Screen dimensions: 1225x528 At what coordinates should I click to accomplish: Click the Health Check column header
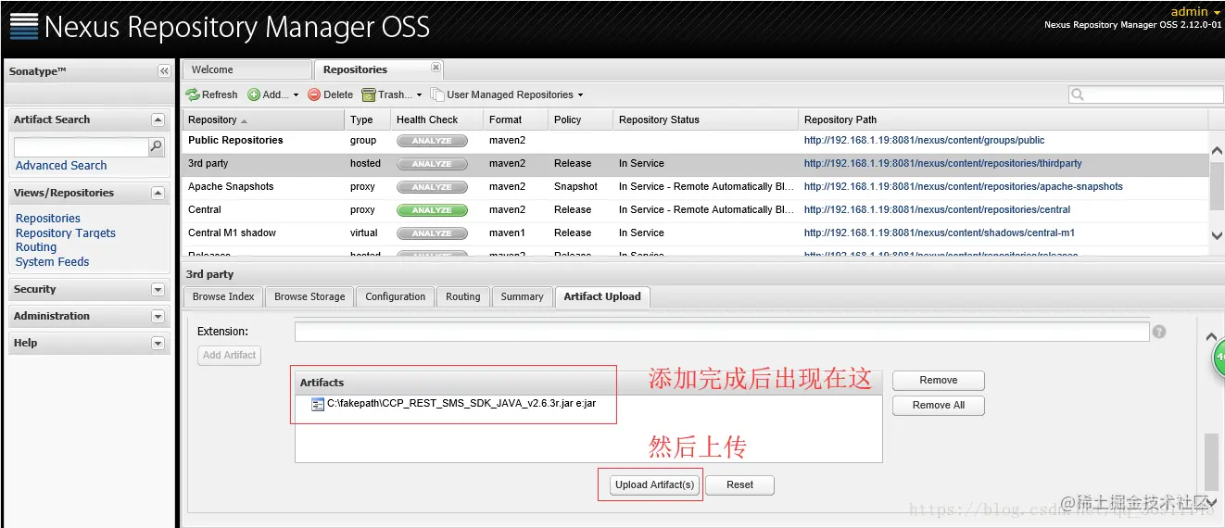point(436,119)
